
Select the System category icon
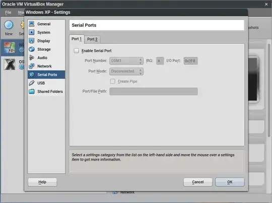click(x=32, y=32)
